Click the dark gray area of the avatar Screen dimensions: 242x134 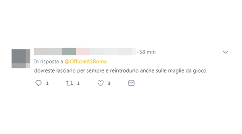[x=19, y=56]
